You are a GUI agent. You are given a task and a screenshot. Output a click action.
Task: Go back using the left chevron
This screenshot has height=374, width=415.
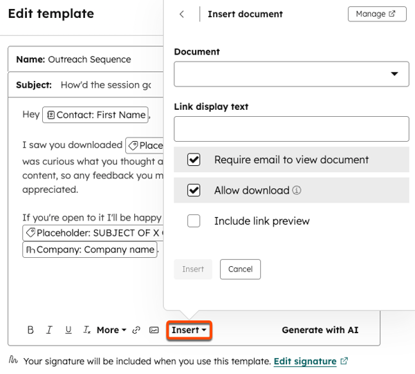(182, 14)
